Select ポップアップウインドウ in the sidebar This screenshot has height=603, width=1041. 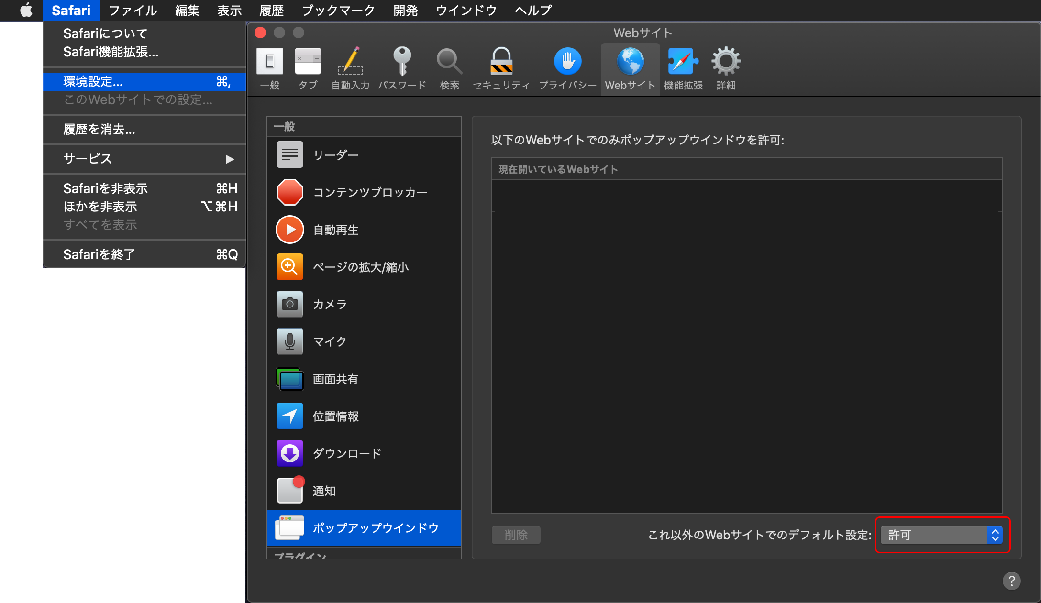click(x=364, y=528)
